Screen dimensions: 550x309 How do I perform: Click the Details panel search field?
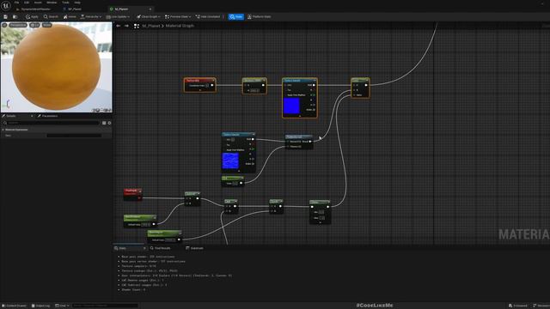(x=52, y=123)
